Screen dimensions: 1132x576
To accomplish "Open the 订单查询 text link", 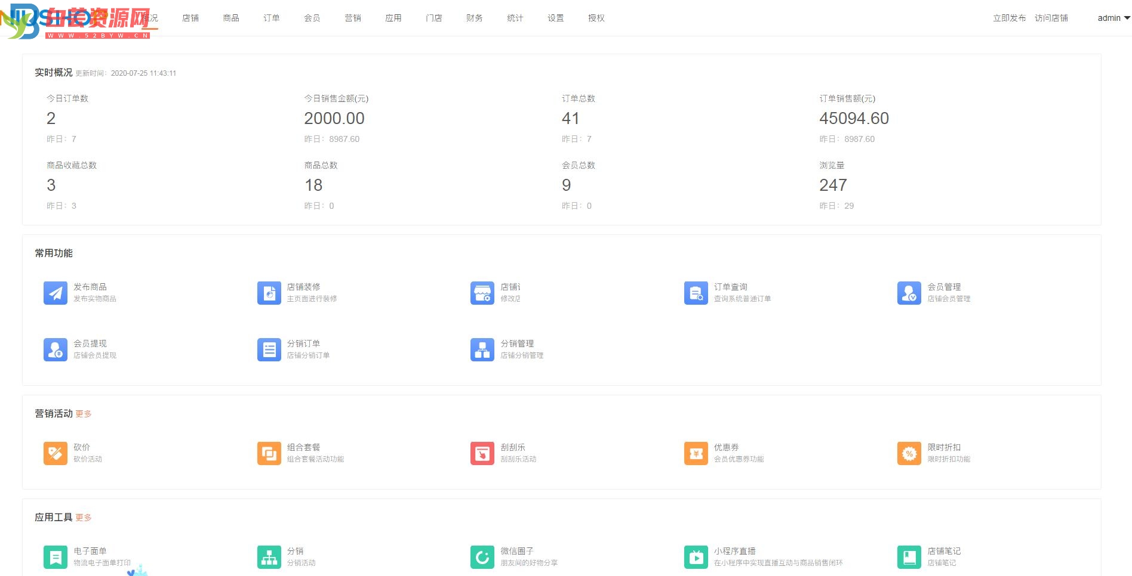I will (x=731, y=287).
